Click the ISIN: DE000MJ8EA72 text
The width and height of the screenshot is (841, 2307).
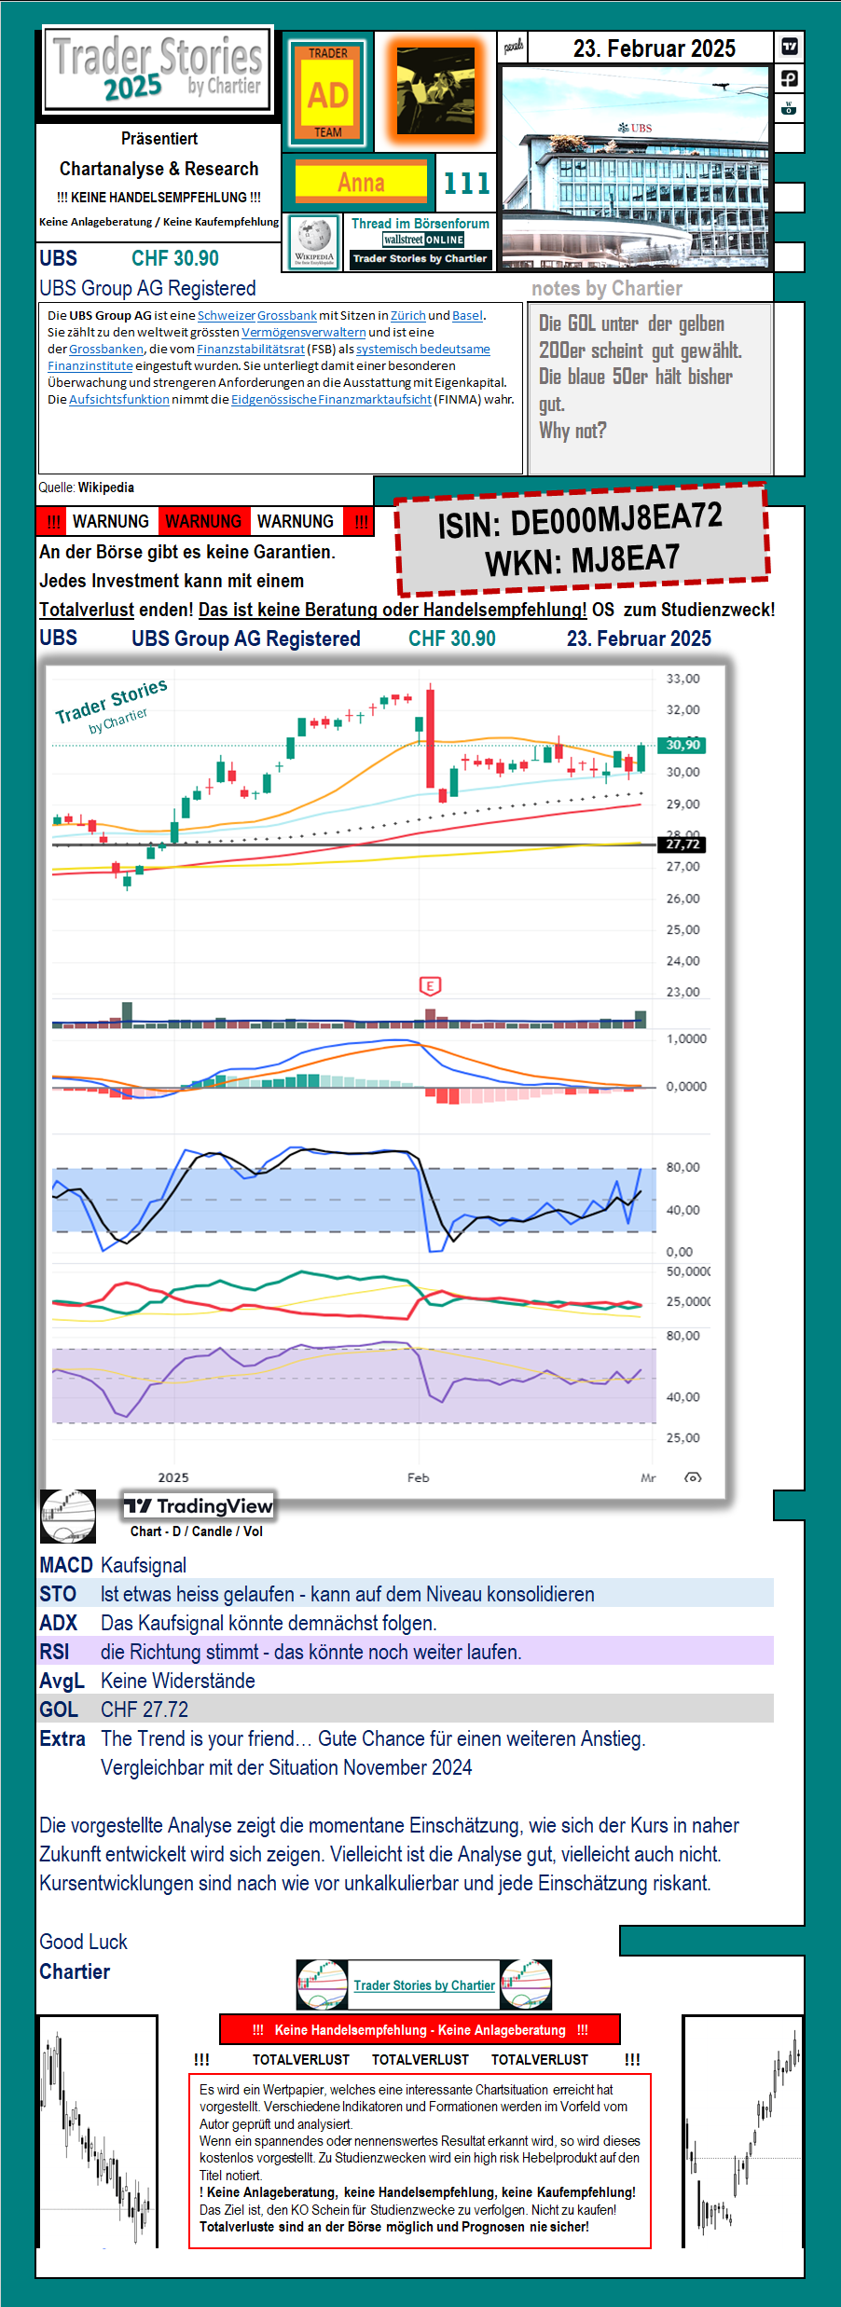[580, 520]
